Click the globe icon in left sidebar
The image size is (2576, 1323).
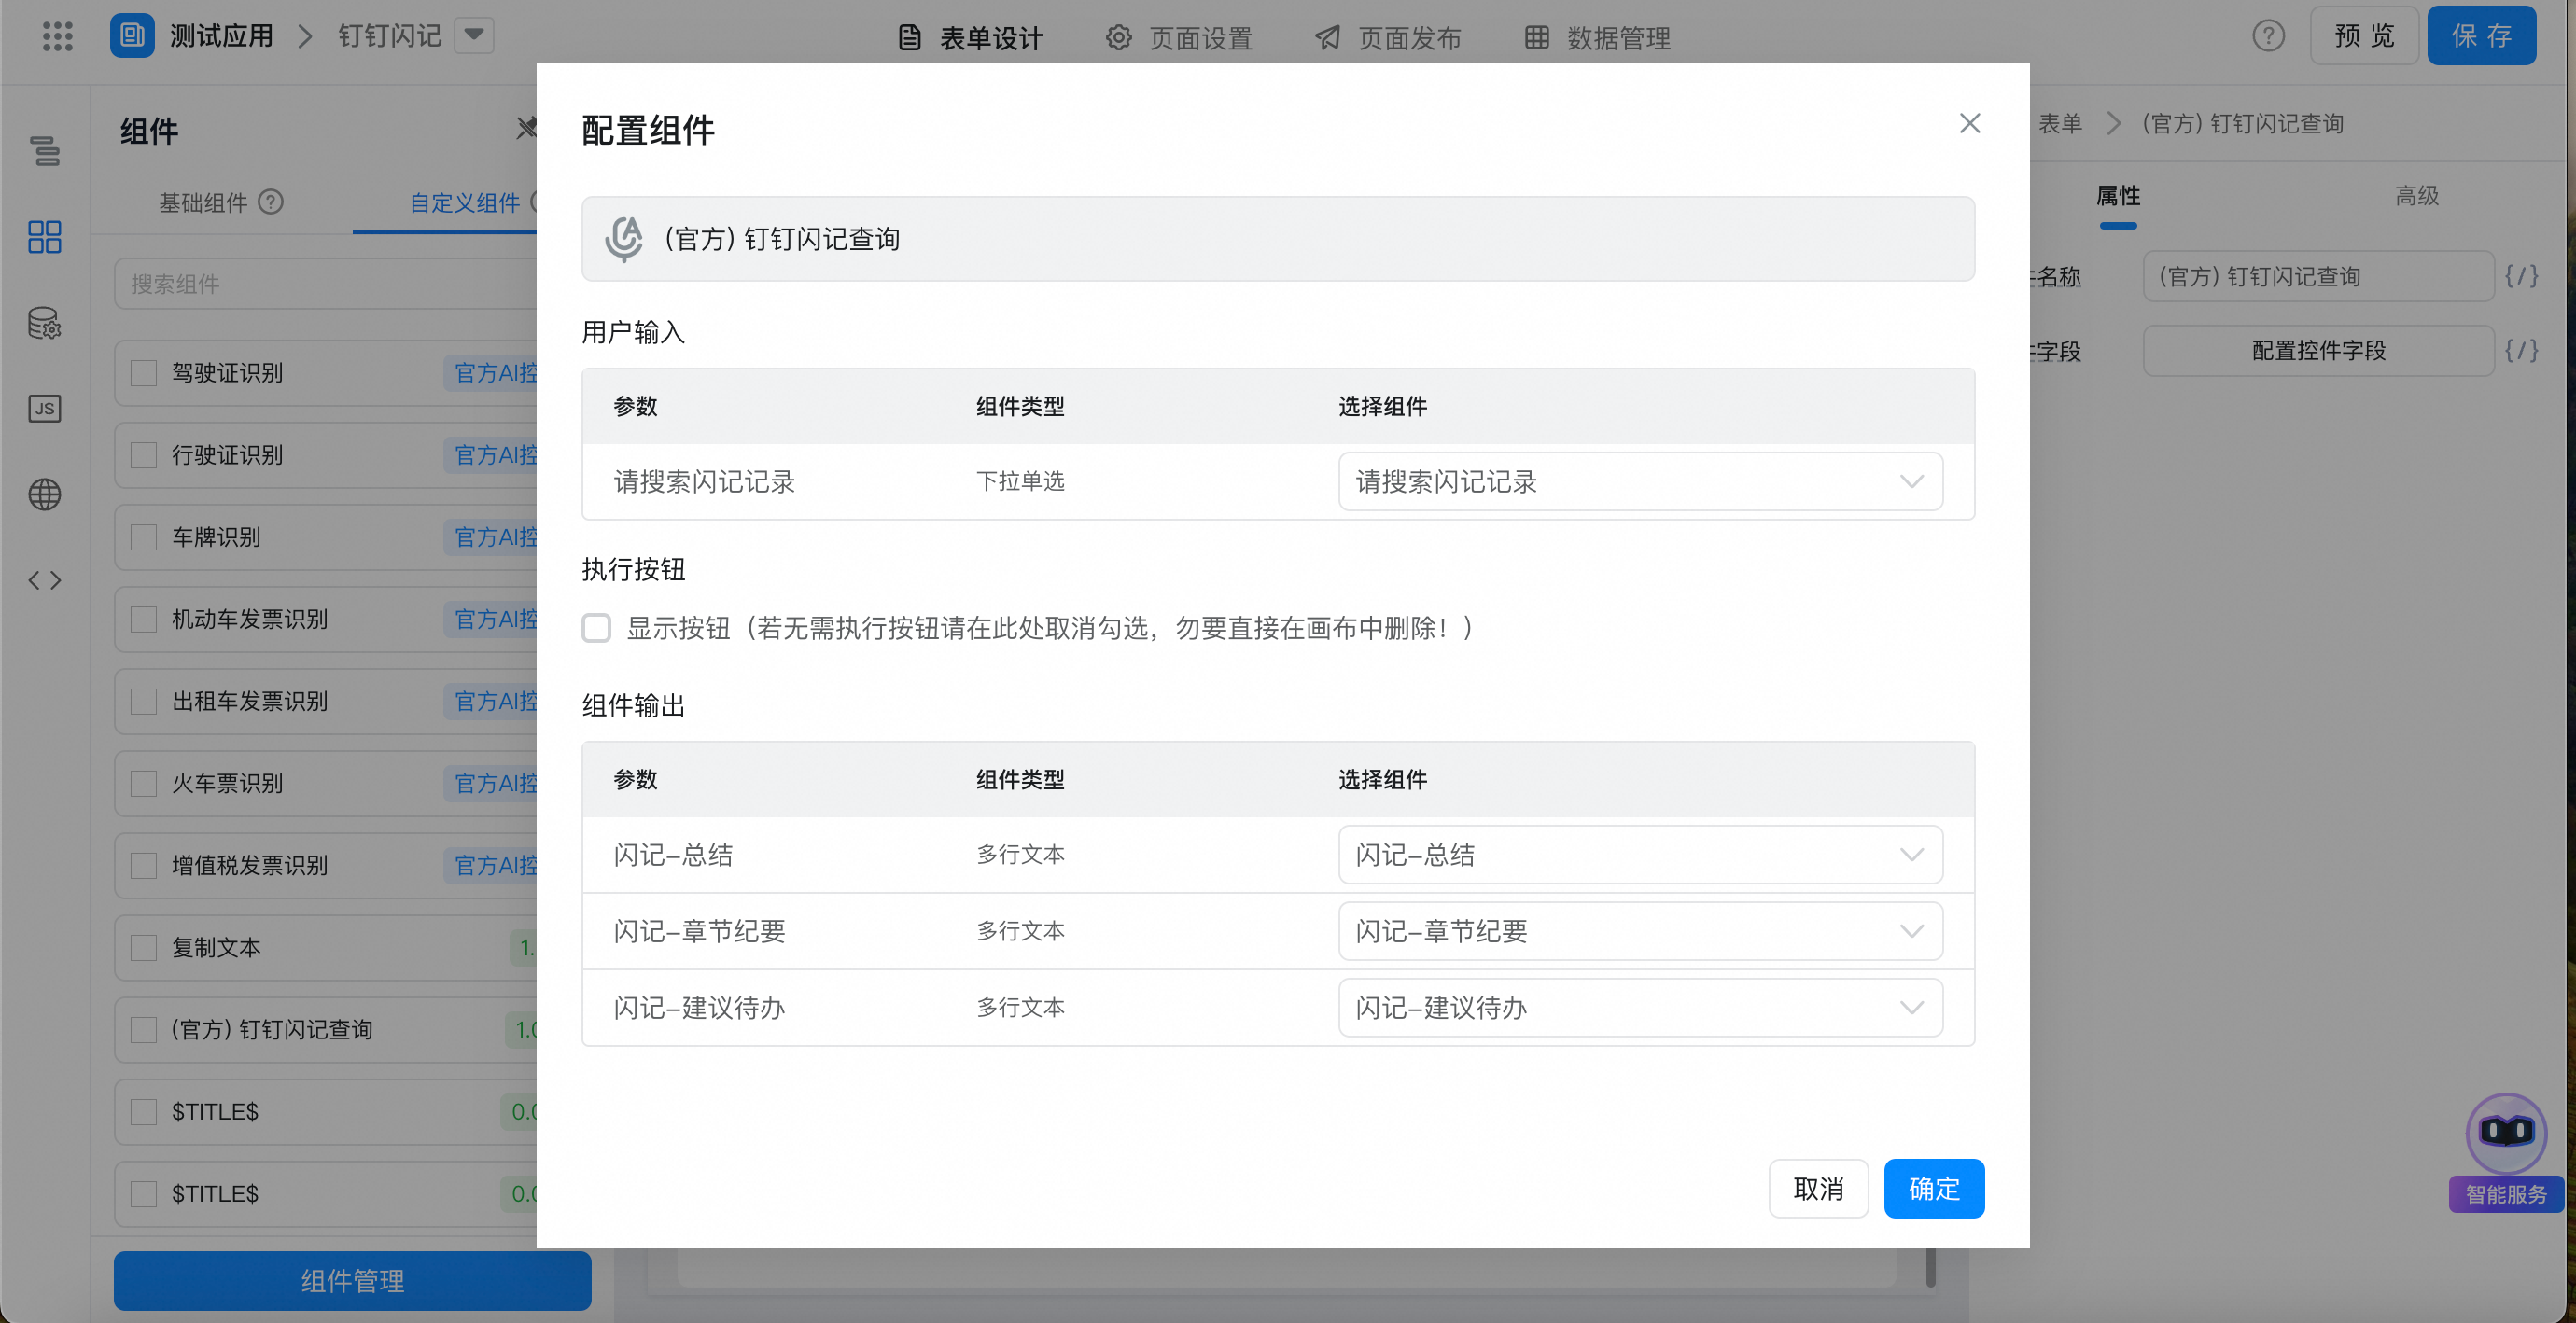[44, 494]
